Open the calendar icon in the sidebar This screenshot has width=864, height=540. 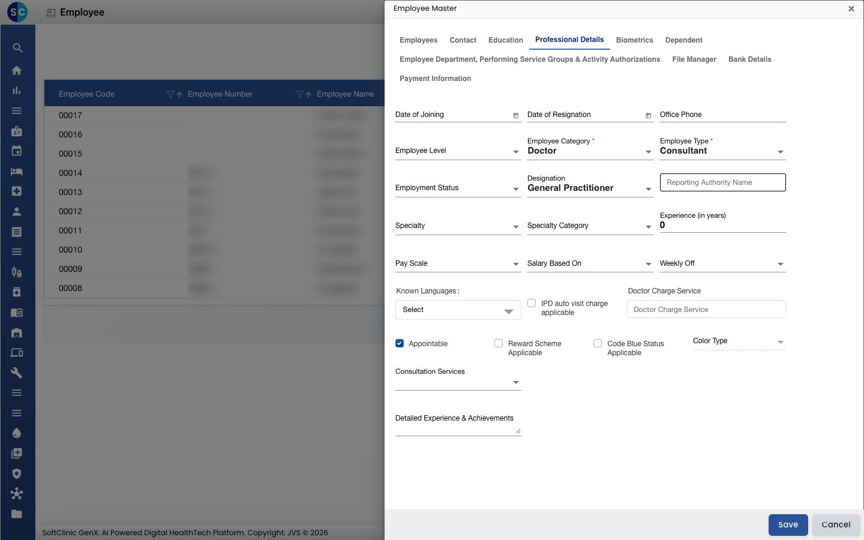click(x=17, y=151)
